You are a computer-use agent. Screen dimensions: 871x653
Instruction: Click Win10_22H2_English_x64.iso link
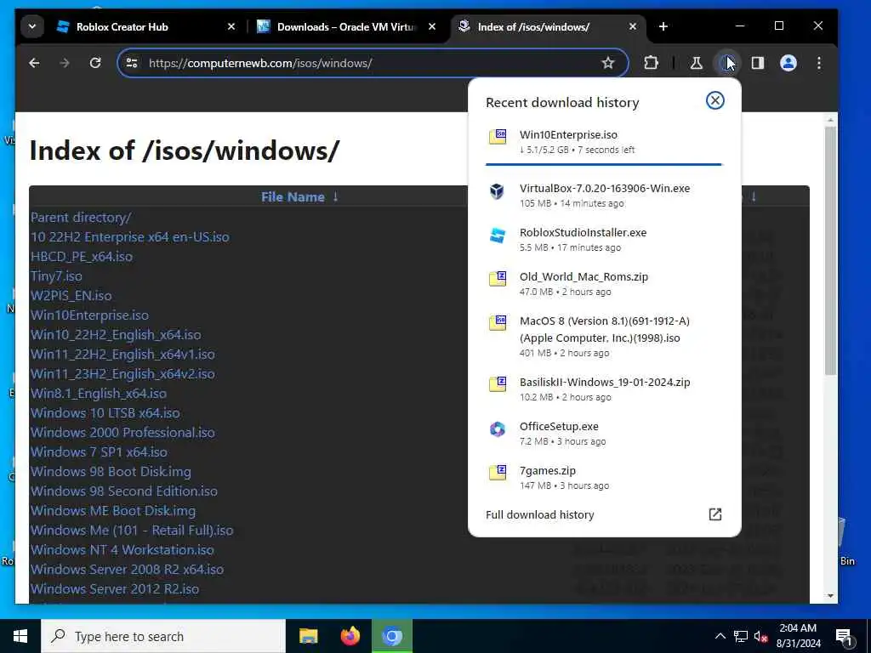click(116, 335)
